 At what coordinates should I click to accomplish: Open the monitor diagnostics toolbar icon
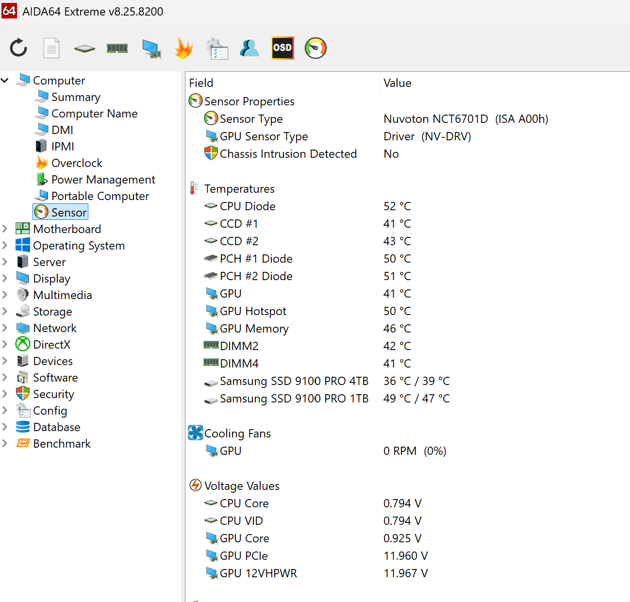(151, 48)
